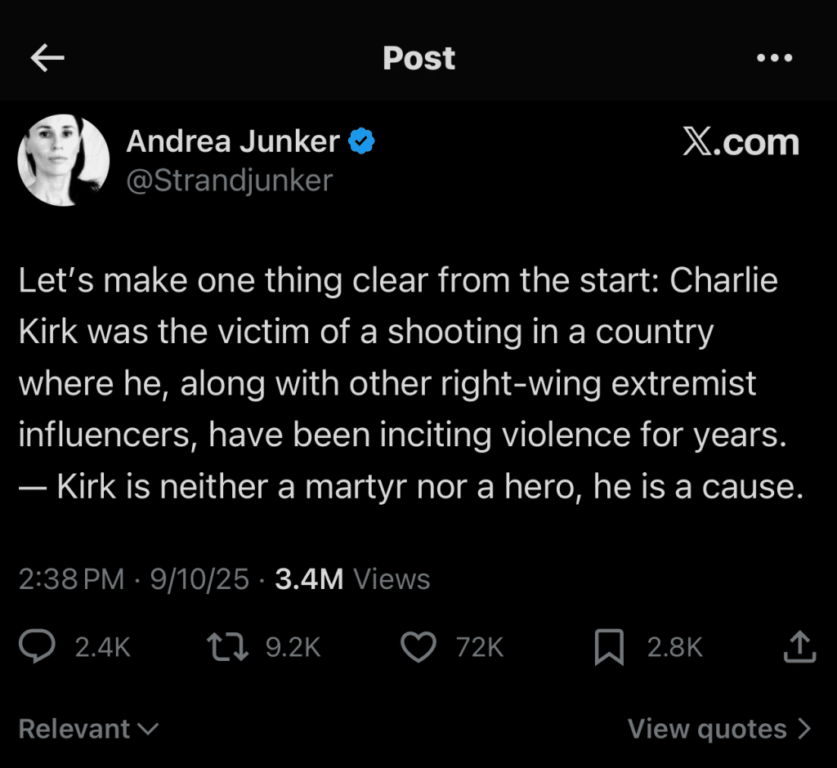Tap the reply speech bubble icon
837x768 pixels.
click(x=37, y=647)
